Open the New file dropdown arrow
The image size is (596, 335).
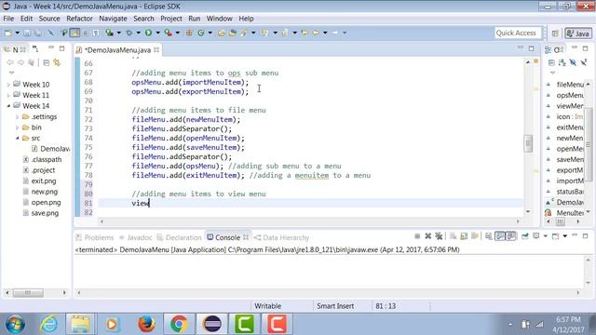coord(17,33)
